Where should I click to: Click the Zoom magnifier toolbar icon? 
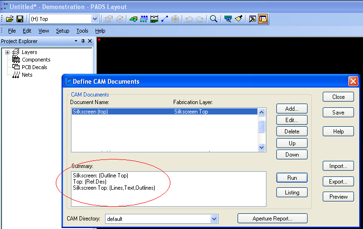(x=213, y=19)
